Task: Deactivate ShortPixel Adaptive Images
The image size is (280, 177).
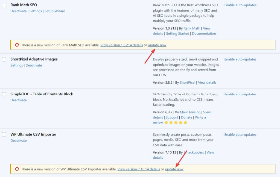Action: (34, 65)
